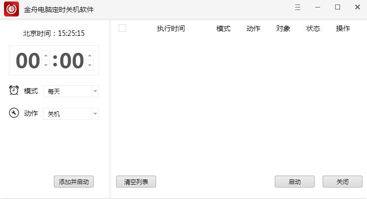
Task: Click the 启动 button
Action: click(295, 182)
